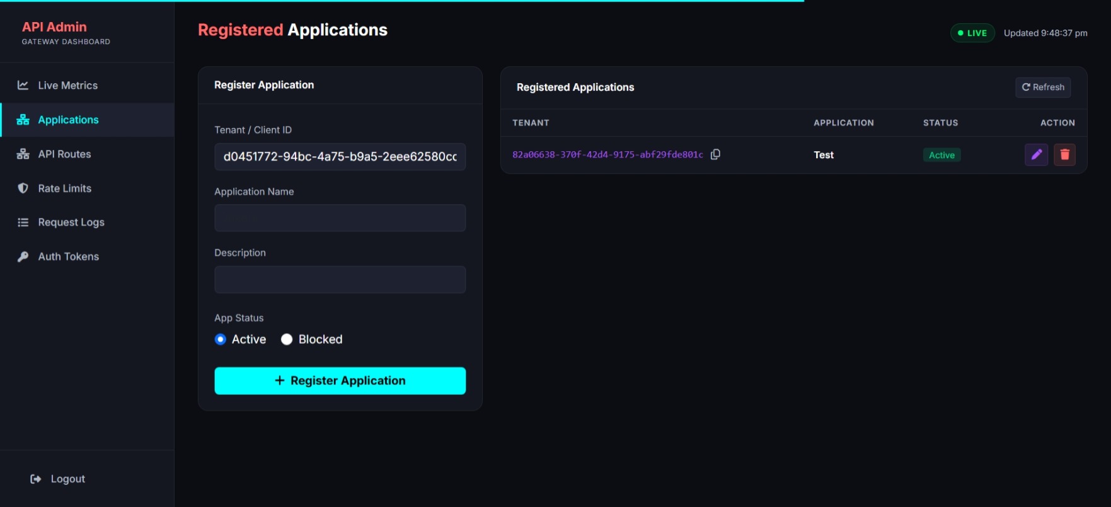Image resolution: width=1111 pixels, height=507 pixels.
Task: Click the Test application name cell
Action: 824,155
